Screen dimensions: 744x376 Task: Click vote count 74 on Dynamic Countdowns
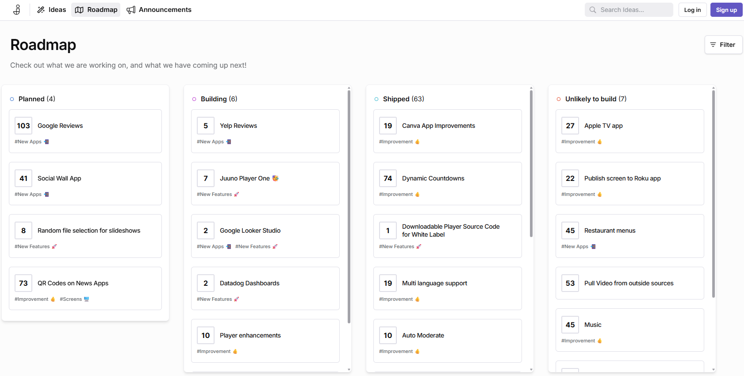[x=388, y=178]
